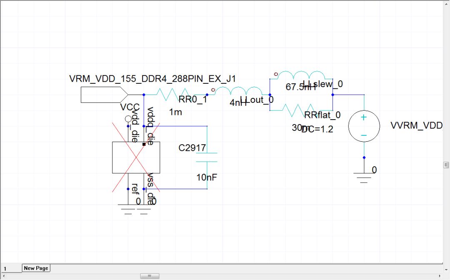The image size is (450, 280).
Task: Click the RR0_1 resistor symbol
Action: [x=175, y=95]
